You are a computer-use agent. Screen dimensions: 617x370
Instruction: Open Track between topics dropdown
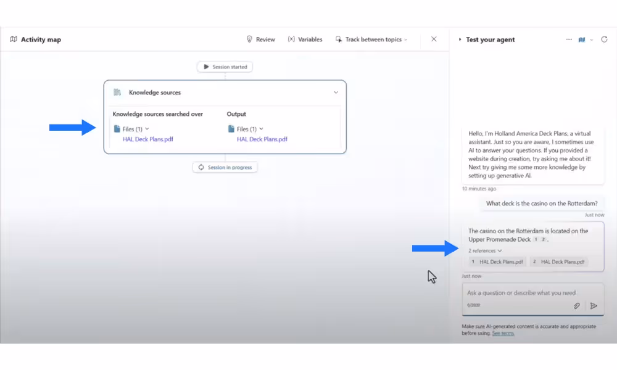coord(371,39)
